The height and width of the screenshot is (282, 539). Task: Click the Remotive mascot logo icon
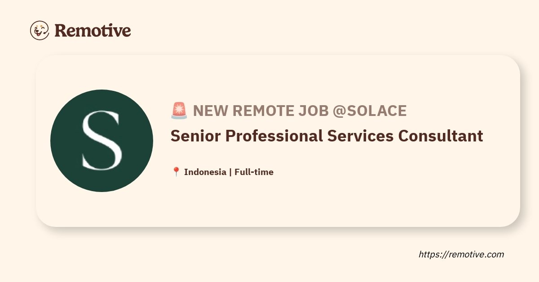[40, 30]
